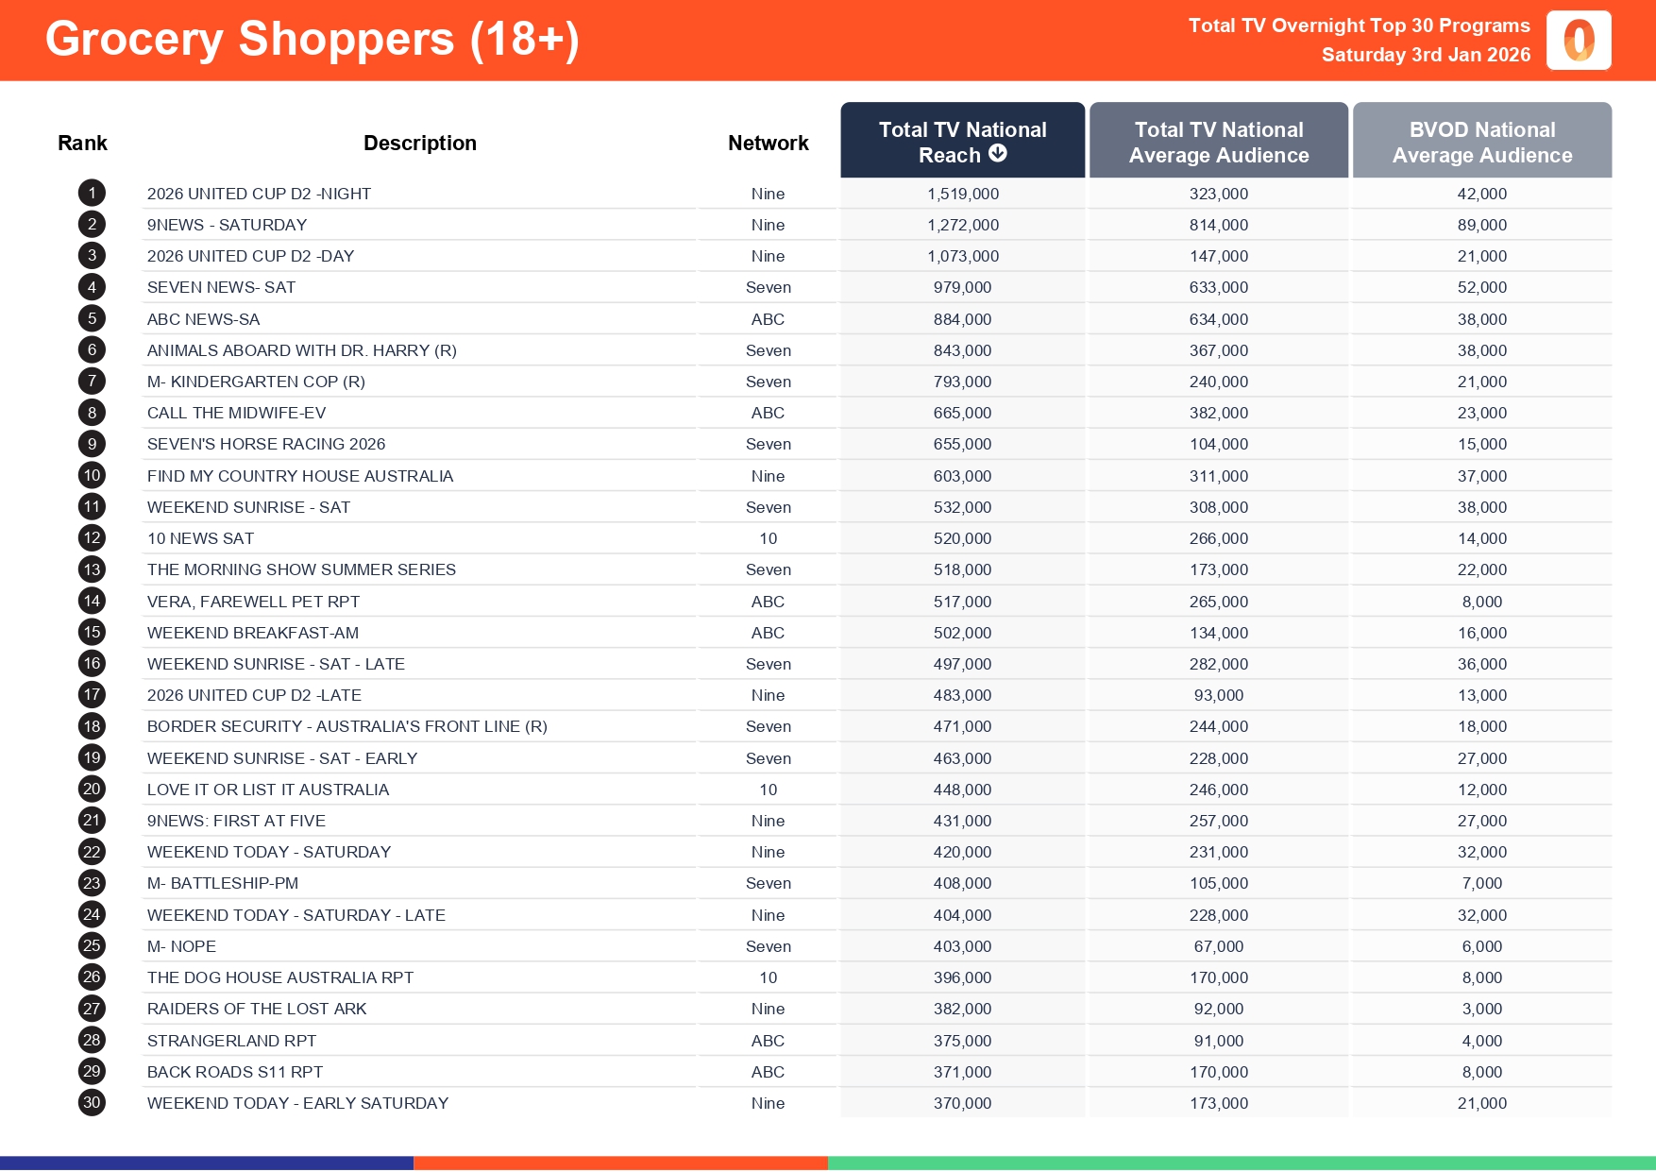1656x1172 pixels.
Task: Select the Total TV National Average Audience header
Action: [x=1218, y=142]
